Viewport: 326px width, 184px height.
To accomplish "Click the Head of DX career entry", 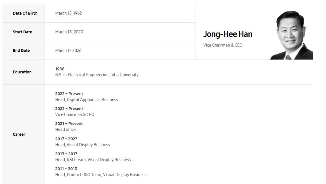I will 66,130.
